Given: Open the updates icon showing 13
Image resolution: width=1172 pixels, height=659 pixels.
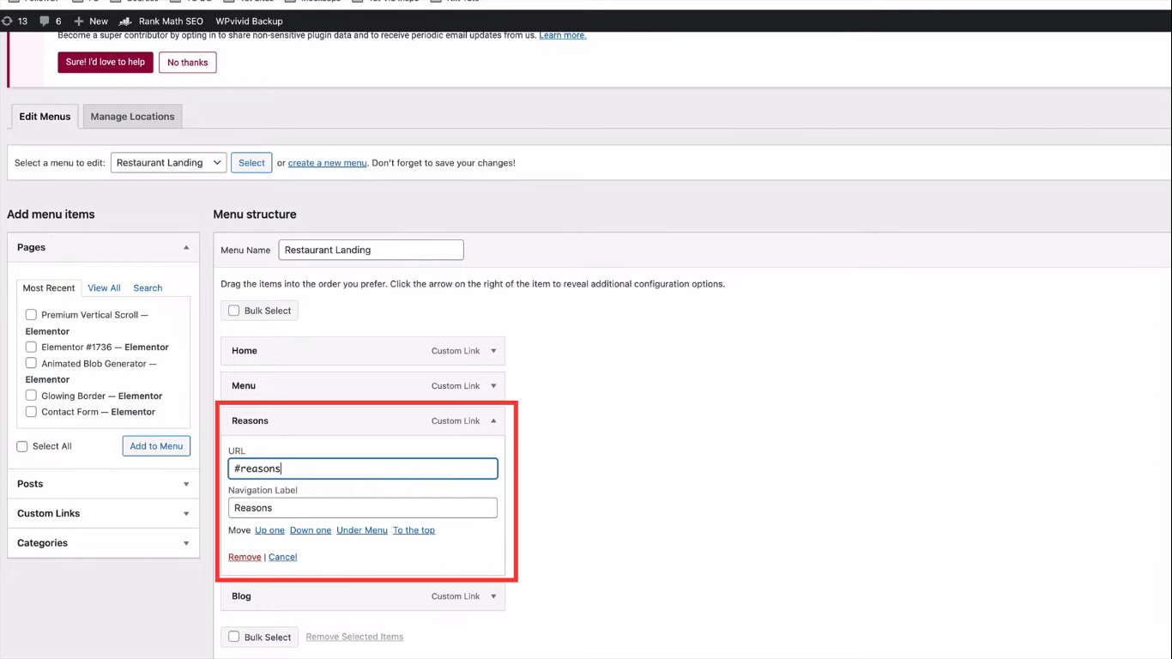Looking at the screenshot, I should [15, 21].
